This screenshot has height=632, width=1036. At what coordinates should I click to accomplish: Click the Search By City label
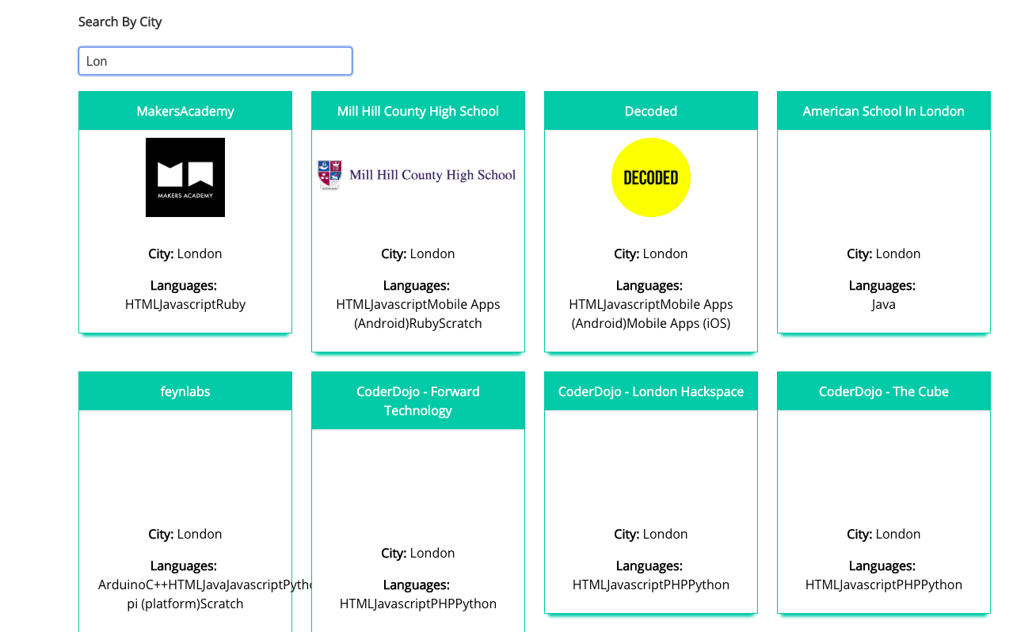pos(120,22)
